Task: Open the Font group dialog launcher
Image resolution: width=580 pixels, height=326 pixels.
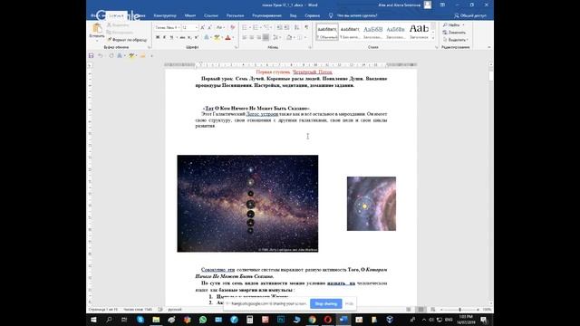Action: (236, 47)
